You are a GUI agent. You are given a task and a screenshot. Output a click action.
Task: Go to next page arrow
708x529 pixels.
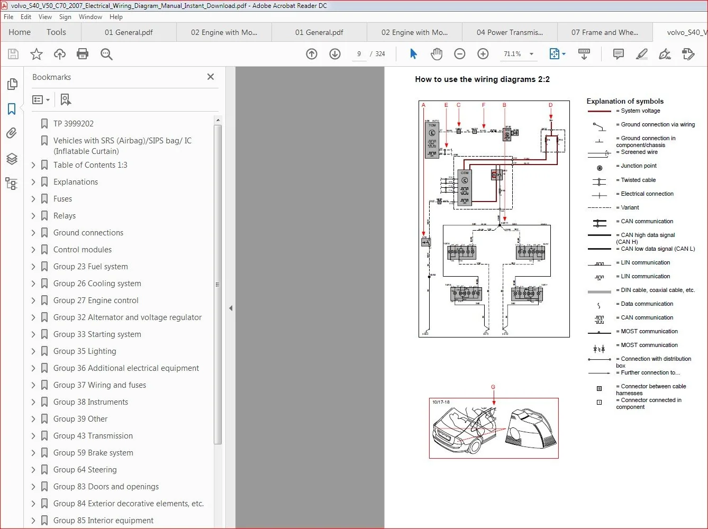point(335,54)
